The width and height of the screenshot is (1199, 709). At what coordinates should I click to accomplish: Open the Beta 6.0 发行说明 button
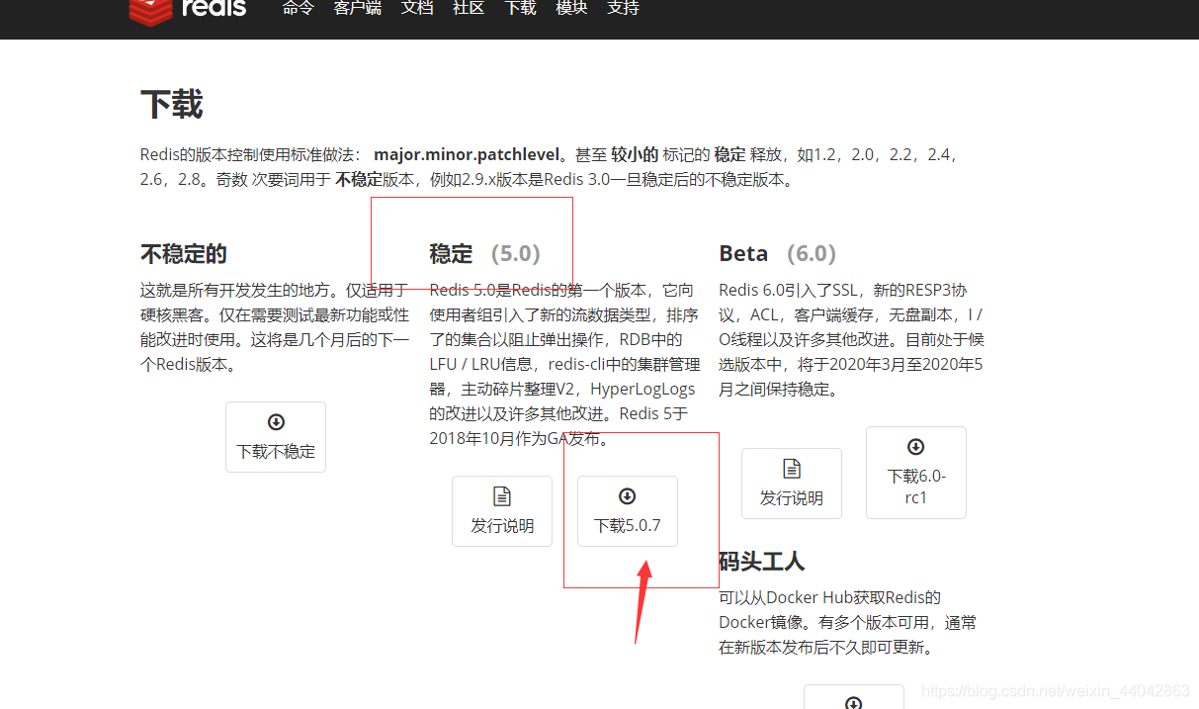click(x=792, y=484)
